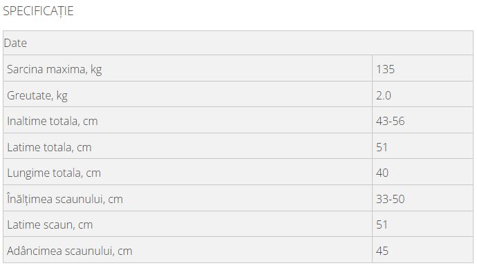This screenshot has width=477, height=268.
Task: Select the 33-50 seat height value
Action: [391, 199]
